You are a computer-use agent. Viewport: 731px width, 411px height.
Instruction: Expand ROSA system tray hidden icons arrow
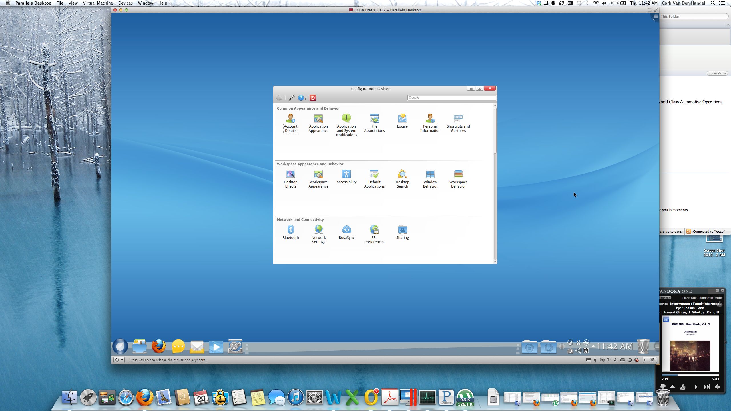pos(593,346)
